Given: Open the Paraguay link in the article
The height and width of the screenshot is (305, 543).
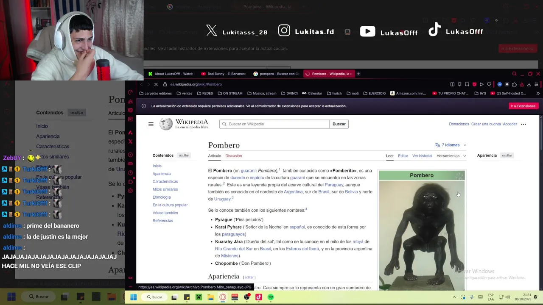Looking at the screenshot, I should coord(333,185).
